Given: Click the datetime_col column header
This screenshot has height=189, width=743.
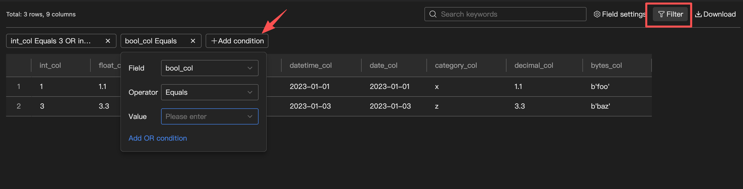Looking at the screenshot, I should click(310, 66).
